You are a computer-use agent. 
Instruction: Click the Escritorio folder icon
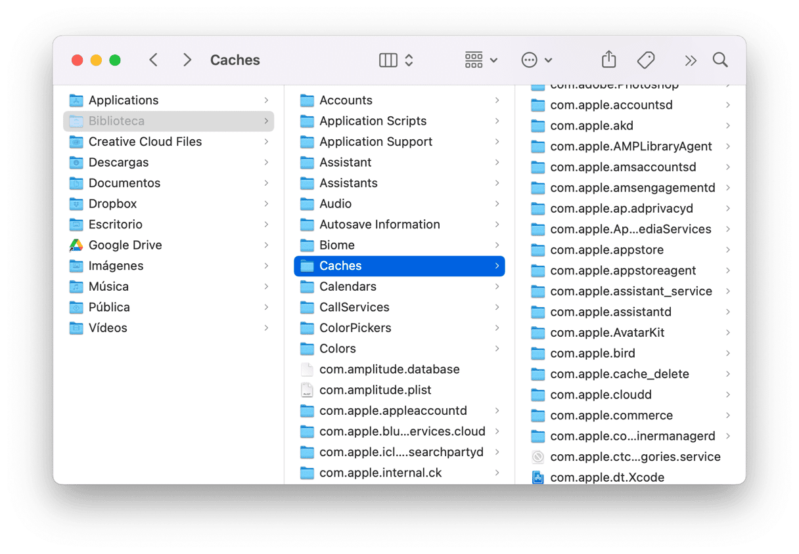point(77,224)
